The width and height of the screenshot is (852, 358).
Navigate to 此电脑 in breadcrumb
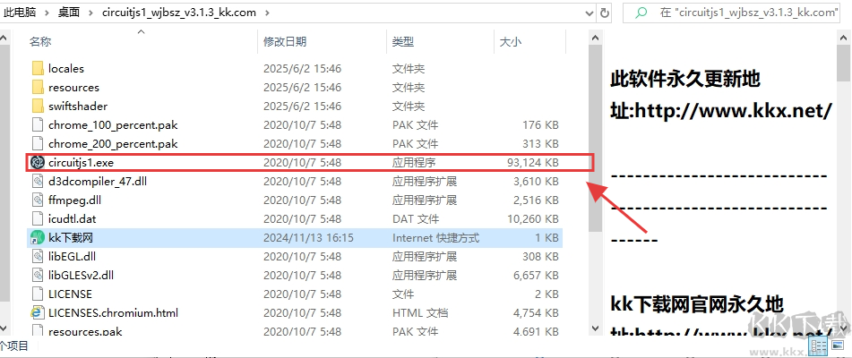pyautogui.click(x=20, y=13)
